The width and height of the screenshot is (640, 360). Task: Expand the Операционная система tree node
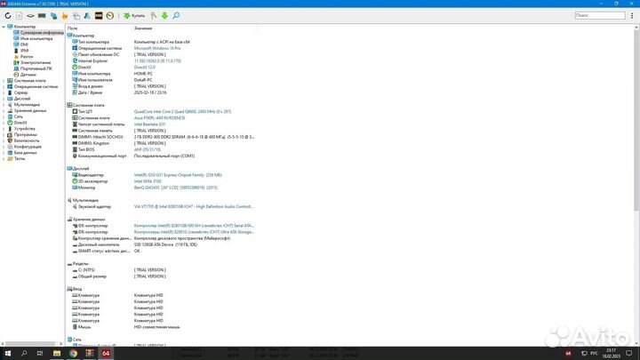tap(4, 86)
